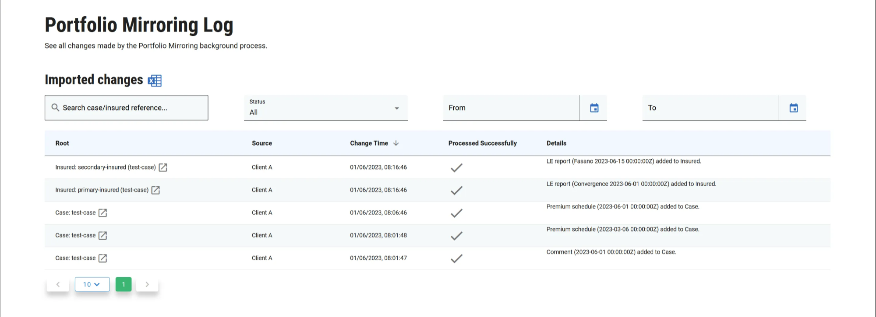Click into the To date field
This screenshot has width=876, height=317.
tap(710, 108)
